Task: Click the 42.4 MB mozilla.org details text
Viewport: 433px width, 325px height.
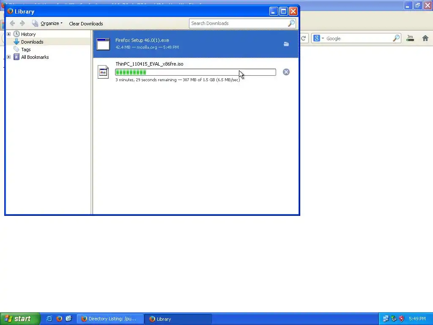Action: click(x=147, y=47)
